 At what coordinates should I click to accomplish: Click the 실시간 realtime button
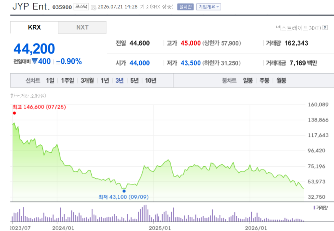pos(185,7)
